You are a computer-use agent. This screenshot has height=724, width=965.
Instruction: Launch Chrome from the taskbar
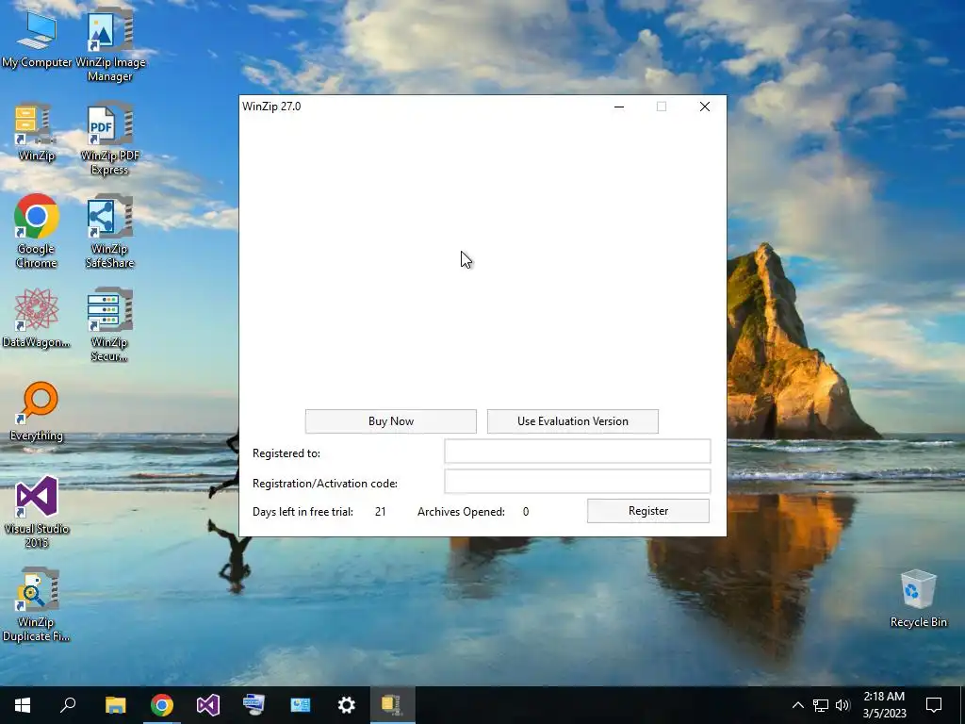coord(162,705)
